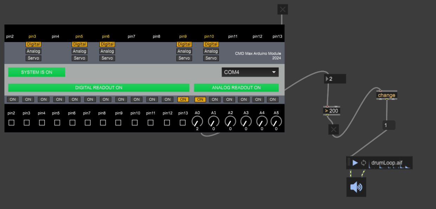The height and width of the screenshot is (209, 436).
Task: Set pin5 to Servo mode
Action: [79, 58]
